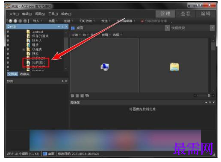Toggle easy-select marker beside 我的图片 row

(8, 63)
